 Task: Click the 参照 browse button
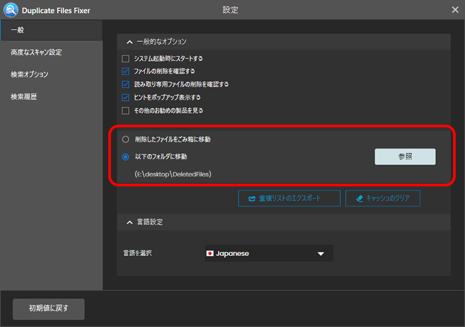coord(405,157)
